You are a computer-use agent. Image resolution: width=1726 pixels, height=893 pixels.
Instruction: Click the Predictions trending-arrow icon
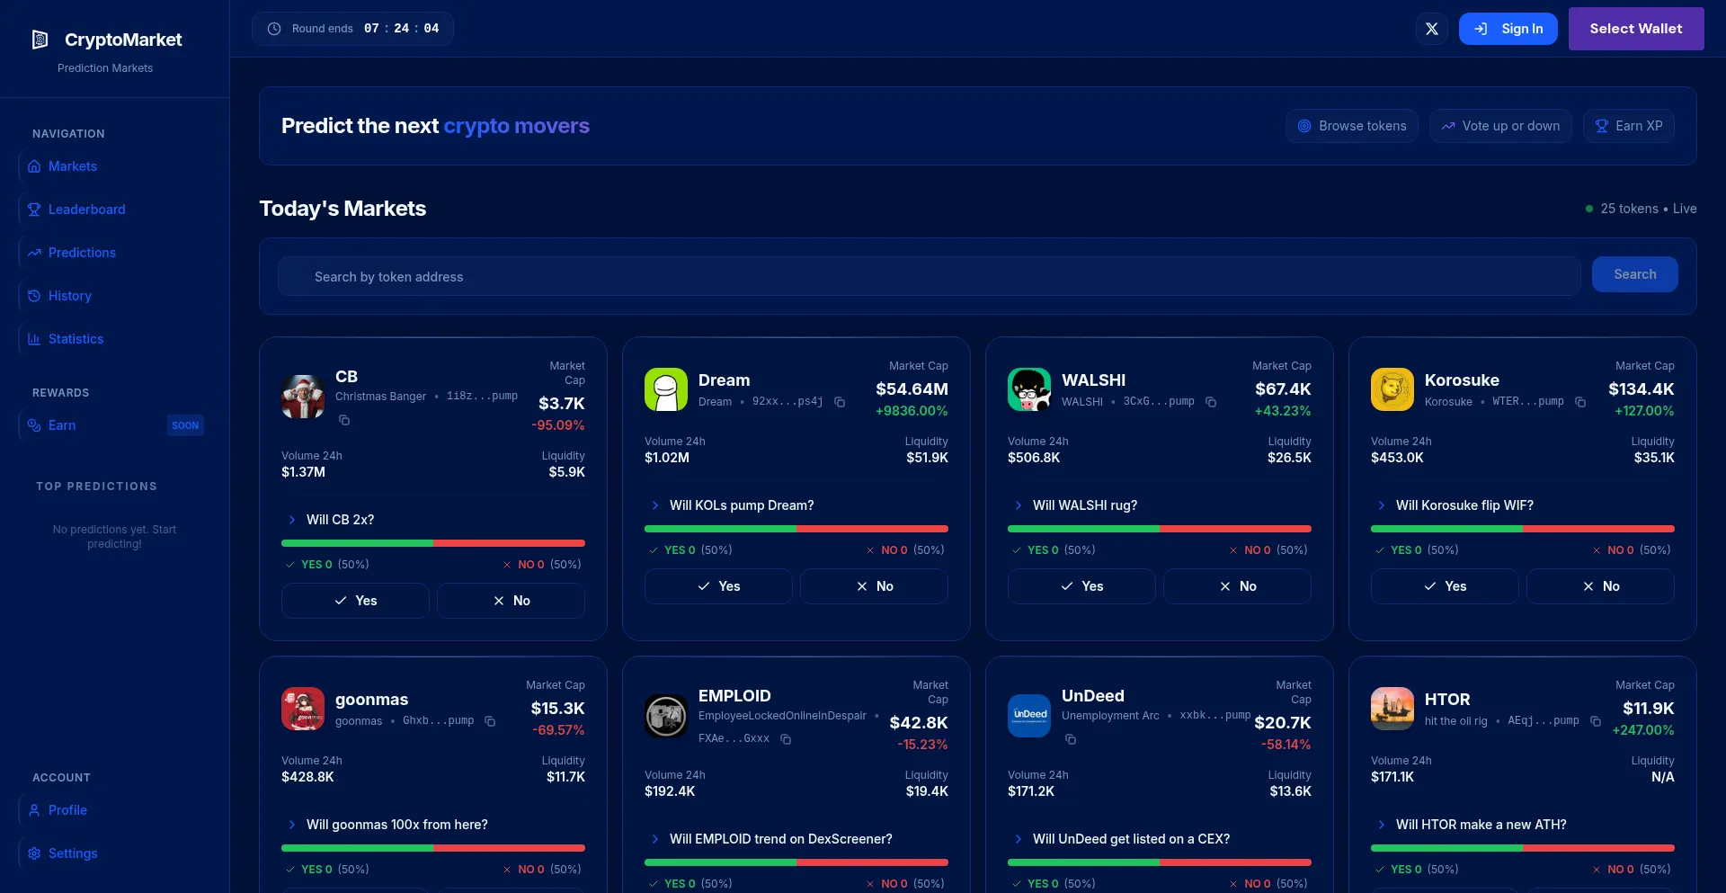pos(34,253)
